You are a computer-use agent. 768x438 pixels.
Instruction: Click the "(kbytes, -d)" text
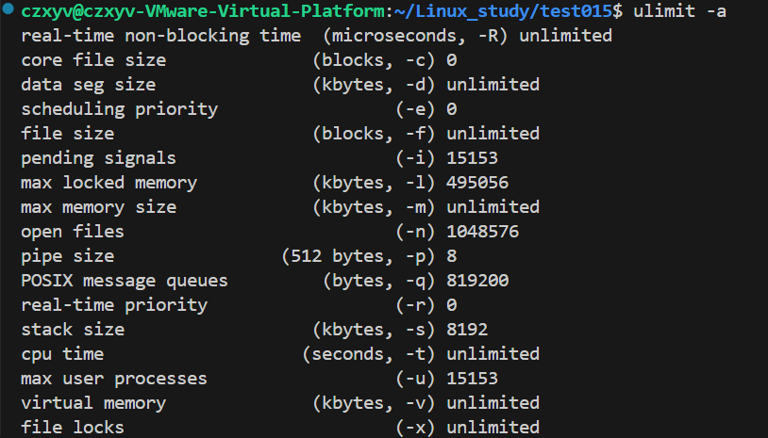click(x=374, y=85)
